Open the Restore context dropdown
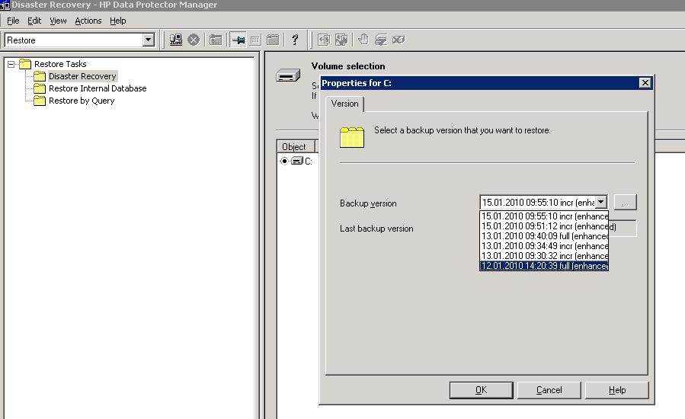 pos(148,40)
